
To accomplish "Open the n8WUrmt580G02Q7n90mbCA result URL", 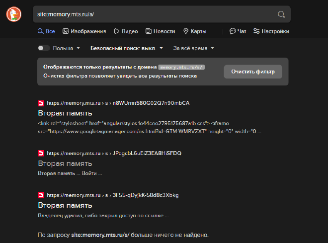I will [x=118, y=103].
